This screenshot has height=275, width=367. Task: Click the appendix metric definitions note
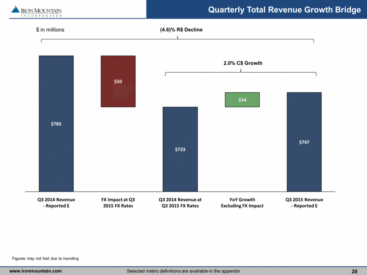pyautogui.click(x=184, y=271)
